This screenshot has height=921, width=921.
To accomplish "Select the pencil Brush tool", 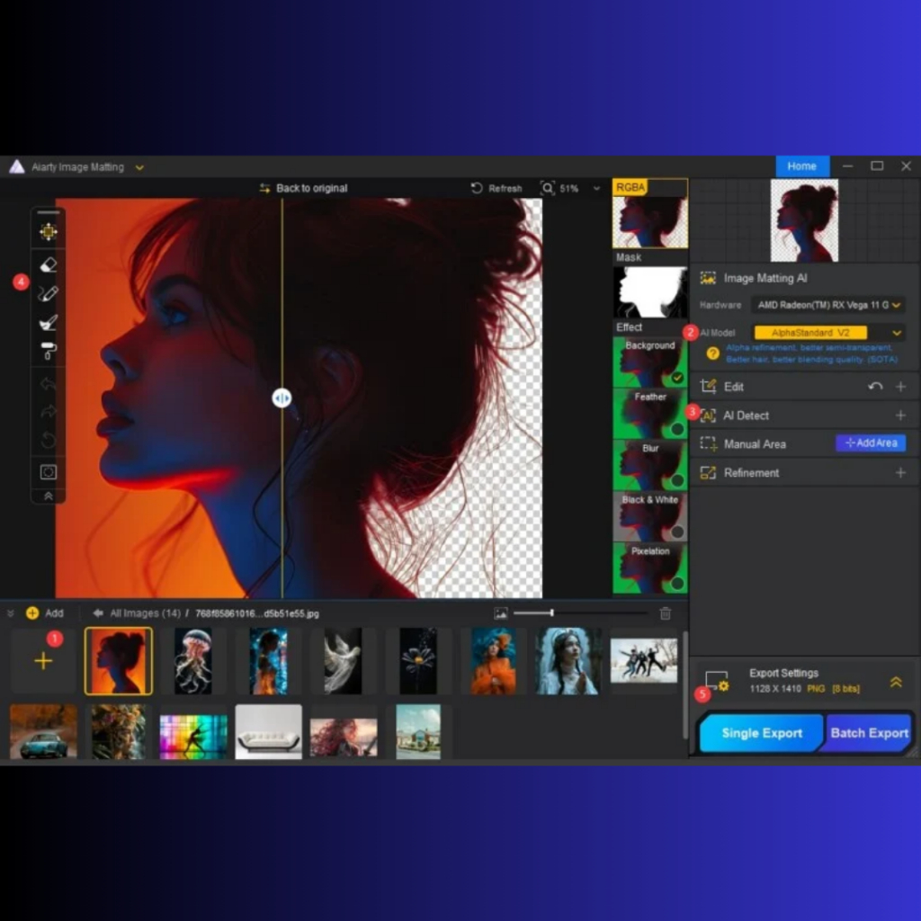I will coord(49,293).
